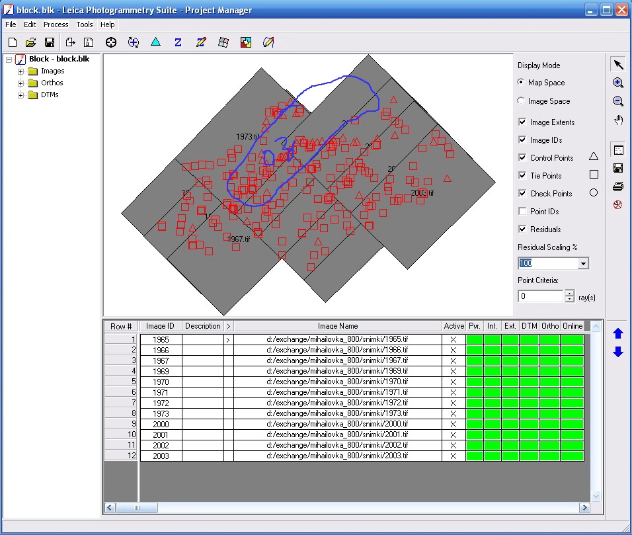Toggle the Residuals checkbox
This screenshot has height=535, width=632.
click(x=523, y=229)
